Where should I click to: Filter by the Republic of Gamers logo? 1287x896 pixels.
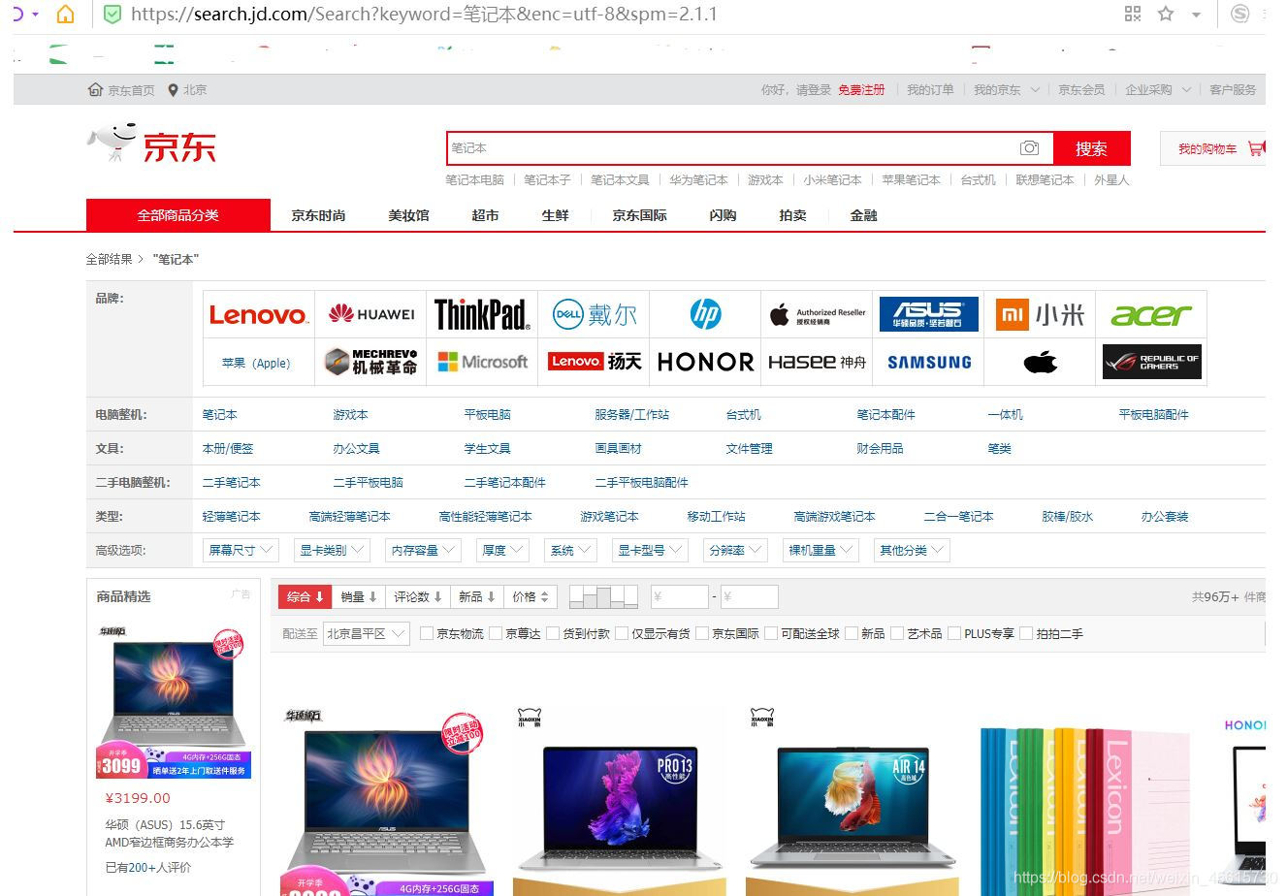point(1151,362)
